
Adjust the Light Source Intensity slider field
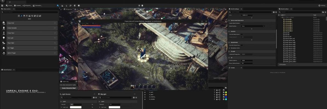76,104
